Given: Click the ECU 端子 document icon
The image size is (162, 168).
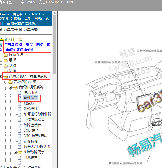Looking at the screenshot, I should click(20, 131).
